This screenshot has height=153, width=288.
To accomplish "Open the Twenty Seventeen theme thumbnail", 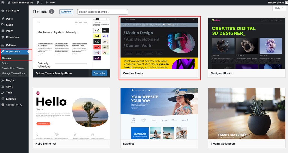I will click(x=247, y=114).
